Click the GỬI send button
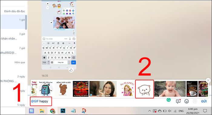This screenshot has height=115, width=212. tap(204, 101)
